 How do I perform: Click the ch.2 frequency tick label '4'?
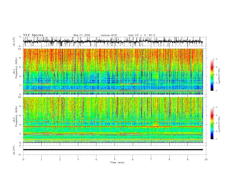[21, 125]
